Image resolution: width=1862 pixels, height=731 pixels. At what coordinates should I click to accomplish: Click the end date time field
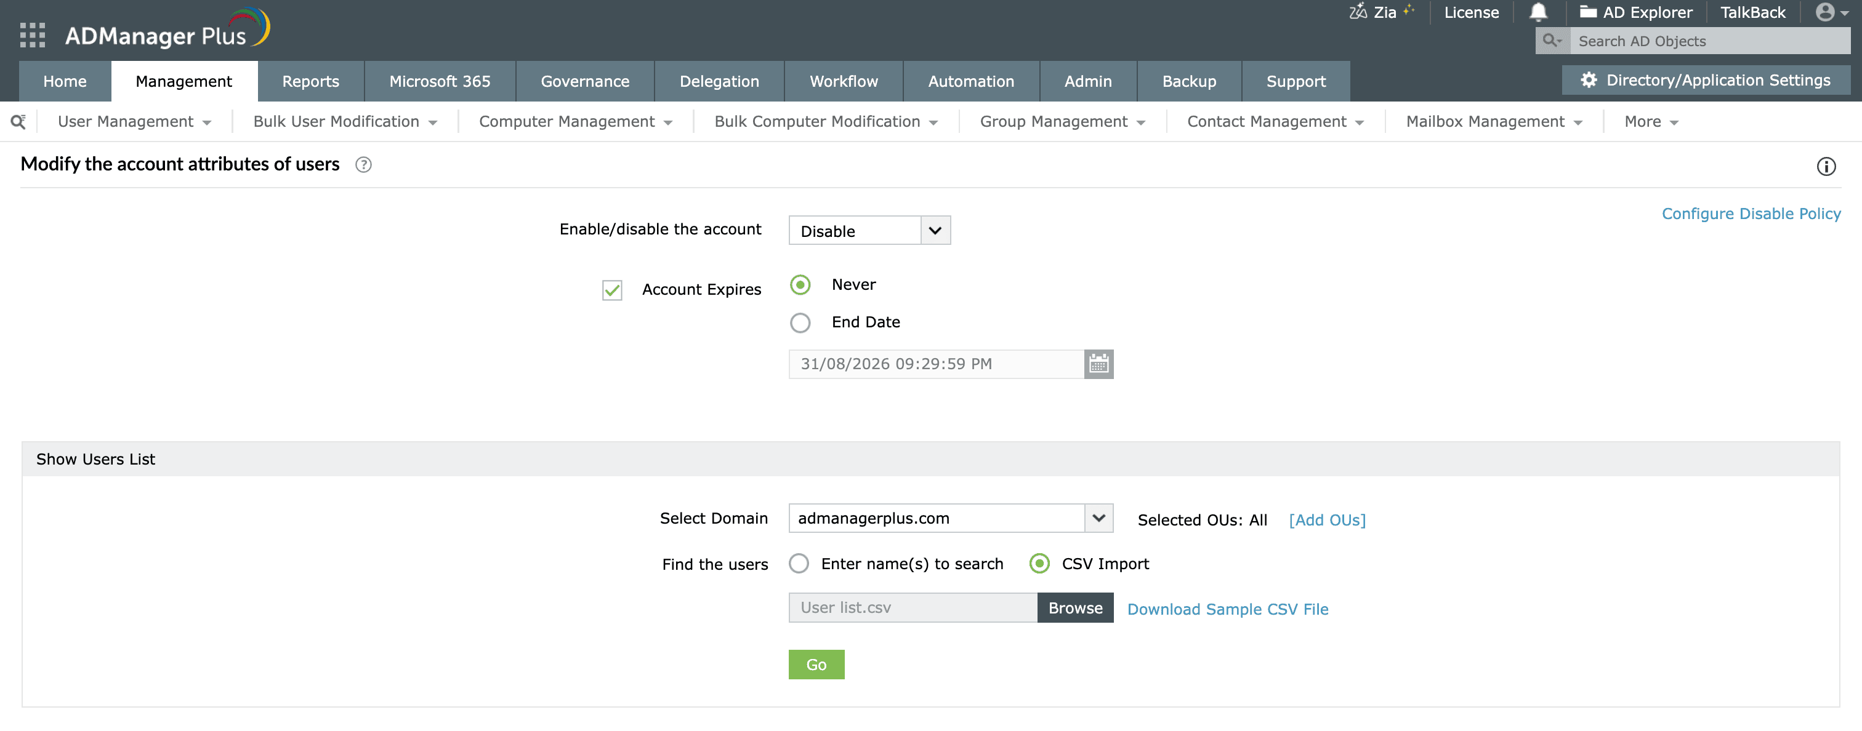pos(937,364)
